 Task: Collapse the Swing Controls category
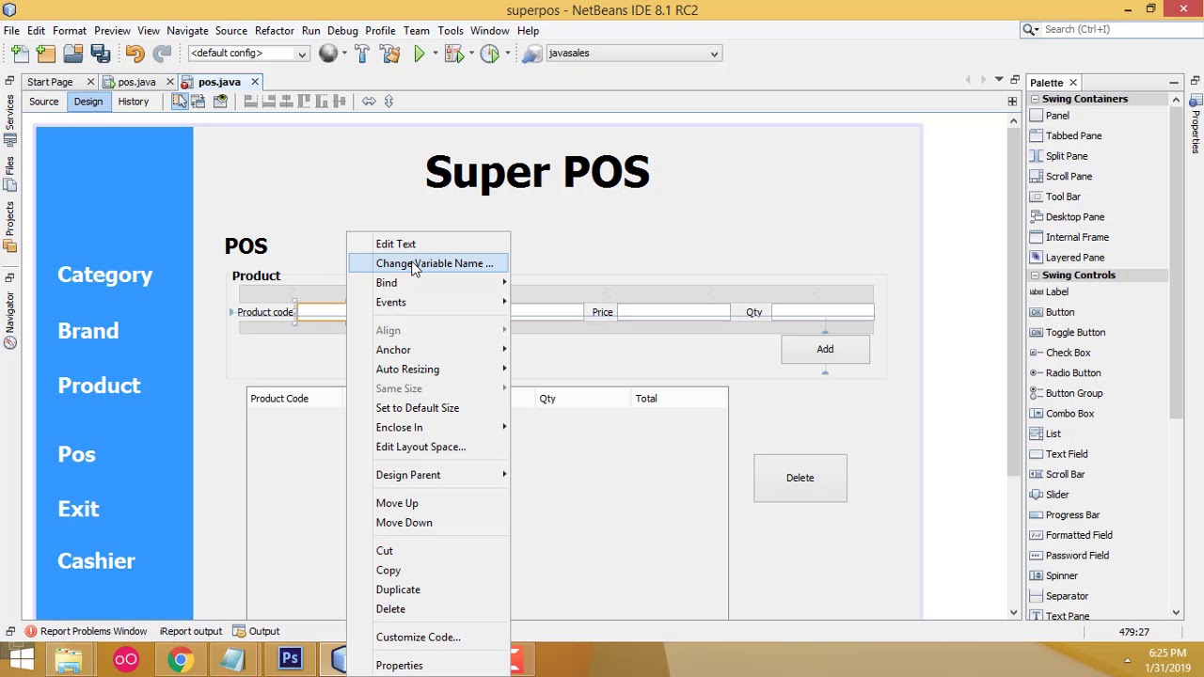coord(1035,276)
